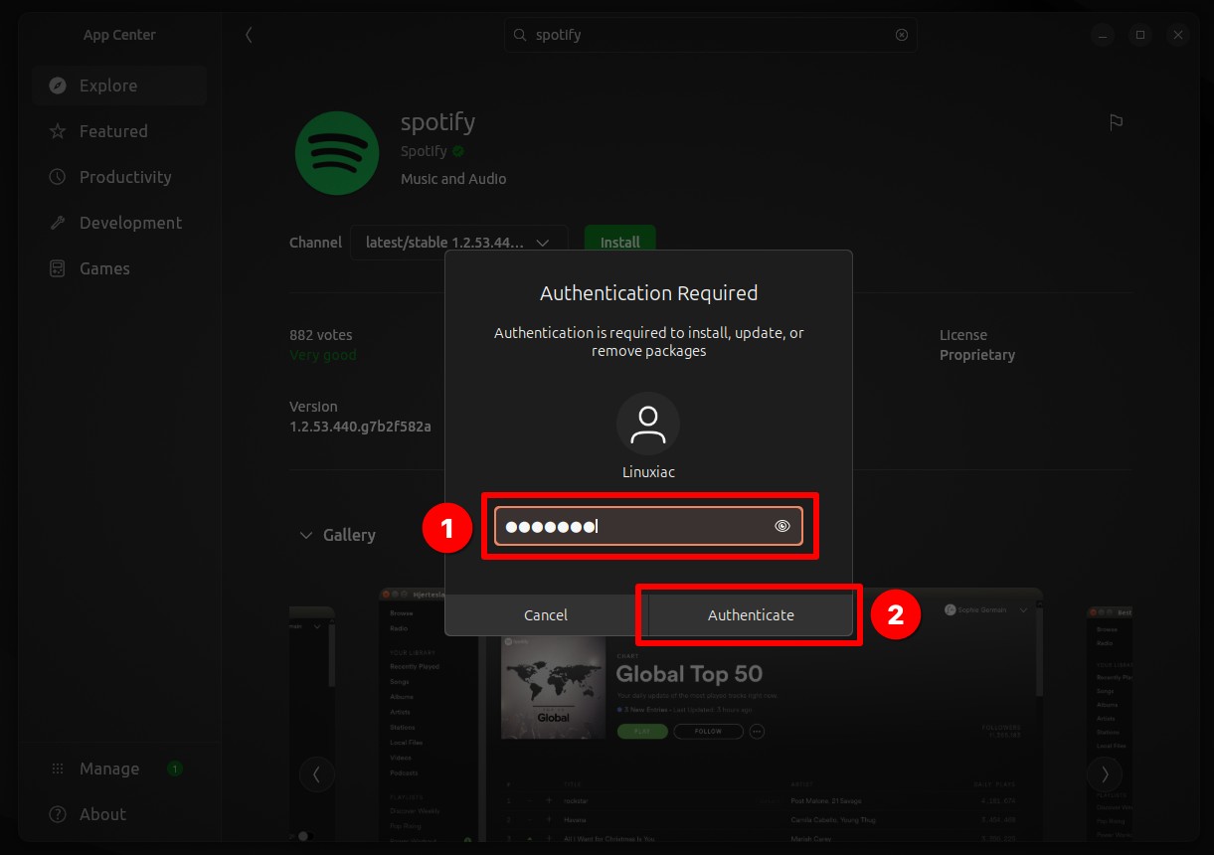Click the Explore compass icon
Screen dimensions: 1214x855
coord(58,85)
